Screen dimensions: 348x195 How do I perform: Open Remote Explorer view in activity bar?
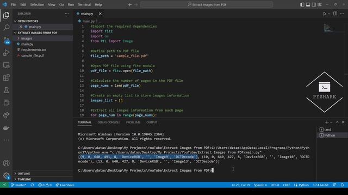coord(6,65)
